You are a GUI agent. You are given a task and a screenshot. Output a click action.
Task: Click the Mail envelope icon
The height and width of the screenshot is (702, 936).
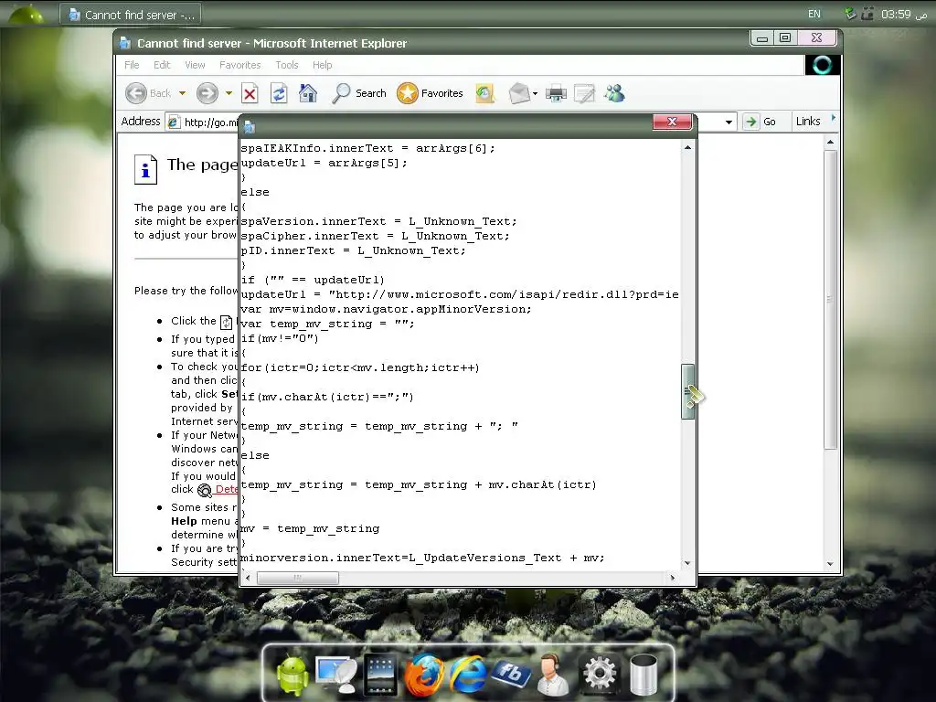click(519, 93)
